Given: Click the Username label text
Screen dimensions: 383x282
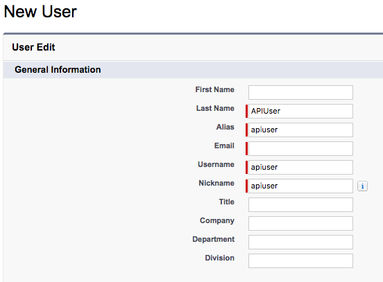Looking at the screenshot, I should coord(216,164).
